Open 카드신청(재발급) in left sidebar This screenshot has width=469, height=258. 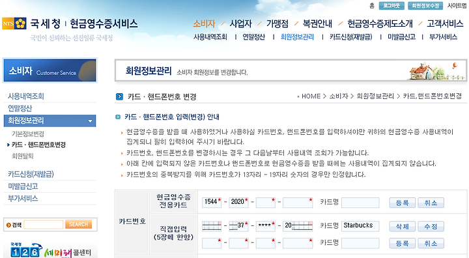click(31, 174)
